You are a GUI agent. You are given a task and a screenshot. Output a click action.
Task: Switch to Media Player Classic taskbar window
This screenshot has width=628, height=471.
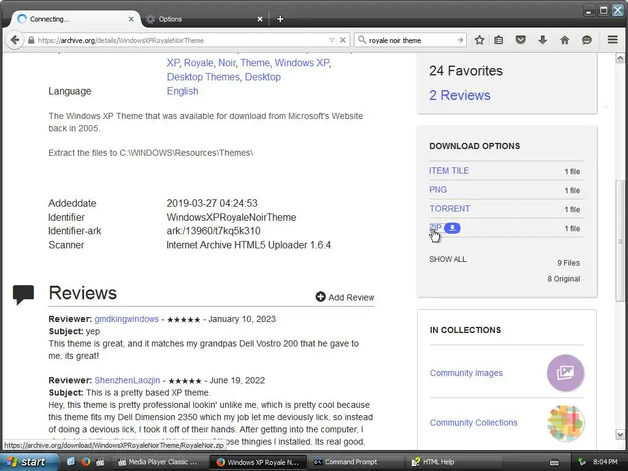(x=159, y=462)
